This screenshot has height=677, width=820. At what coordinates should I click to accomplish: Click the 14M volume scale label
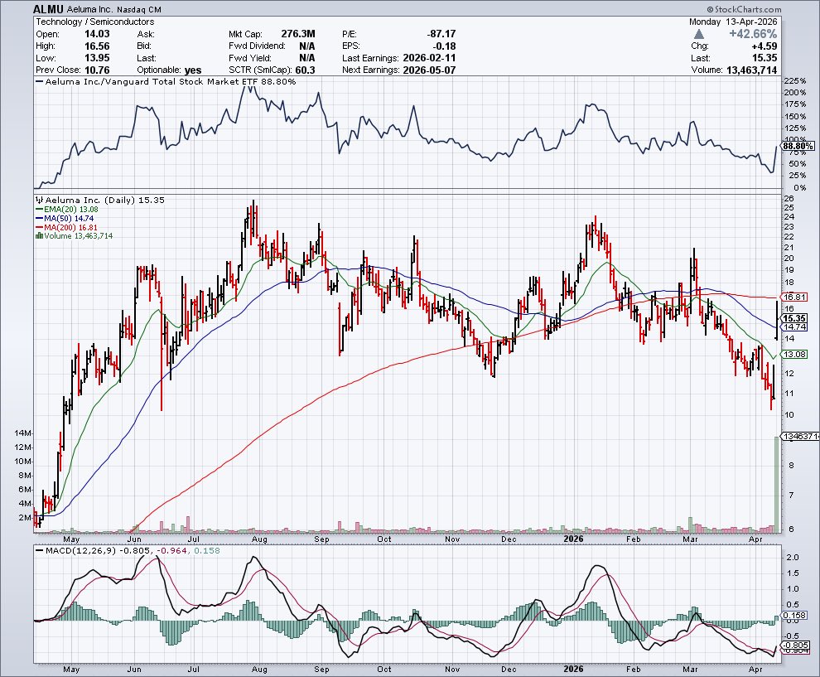tap(23, 433)
